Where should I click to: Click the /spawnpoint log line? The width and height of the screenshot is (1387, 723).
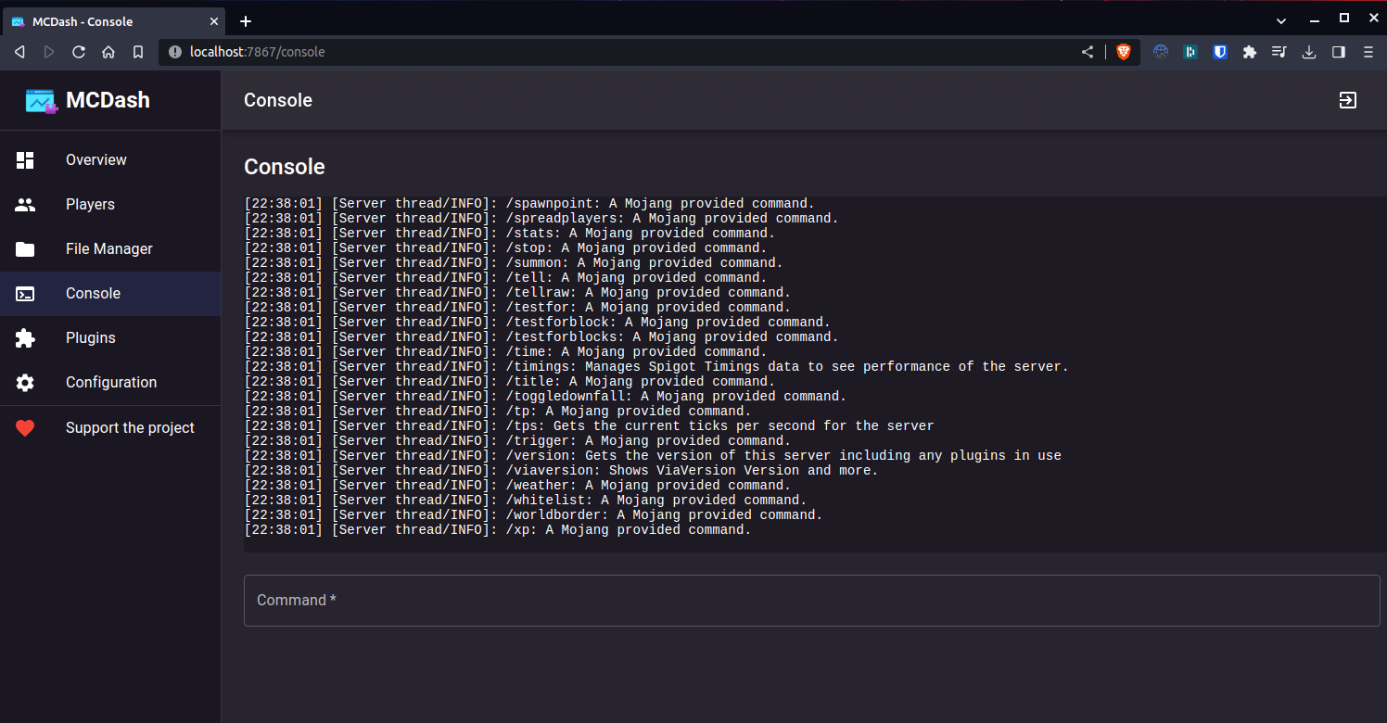tap(529, 204)
